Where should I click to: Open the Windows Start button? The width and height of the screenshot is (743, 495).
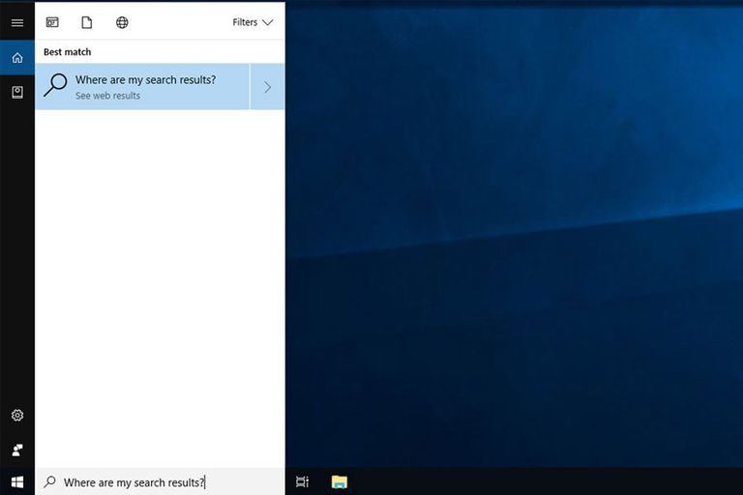coord(17,482)
